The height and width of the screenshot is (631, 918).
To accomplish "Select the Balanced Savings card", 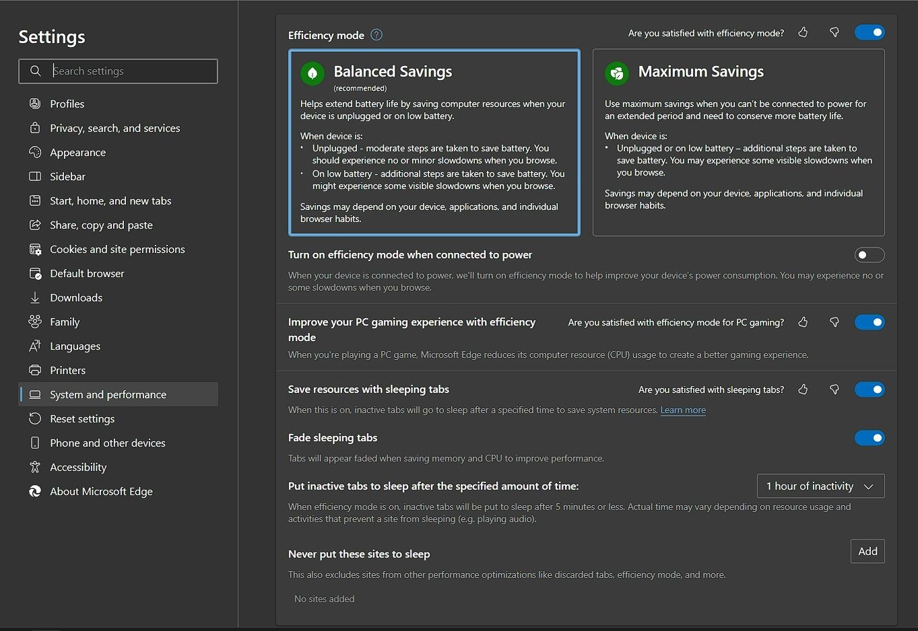I will pyautogui.click(x=434, y=143).
